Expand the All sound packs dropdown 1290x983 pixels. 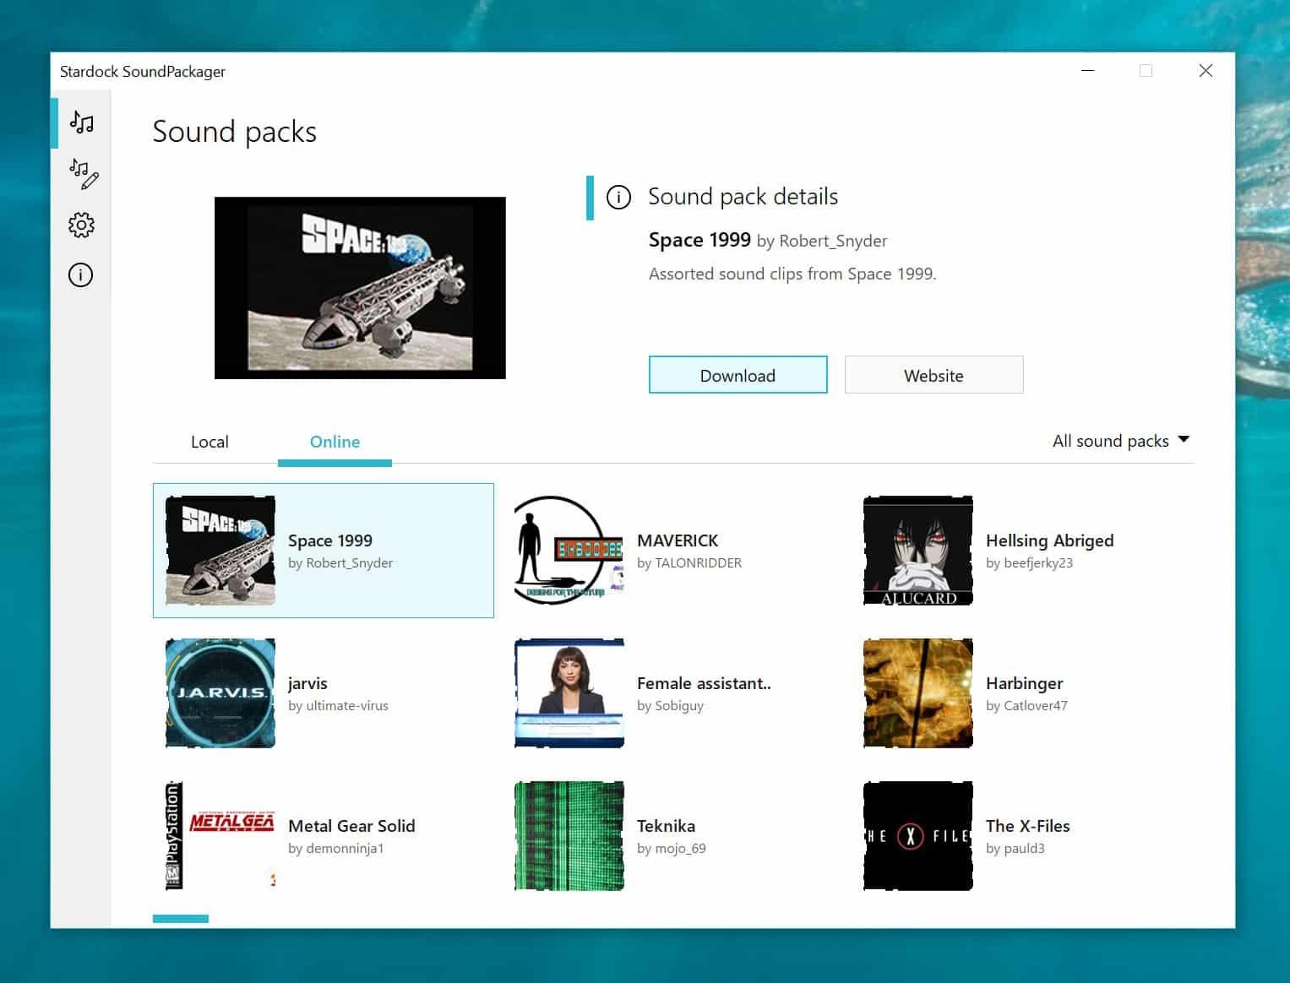[x=1120, y=441]
